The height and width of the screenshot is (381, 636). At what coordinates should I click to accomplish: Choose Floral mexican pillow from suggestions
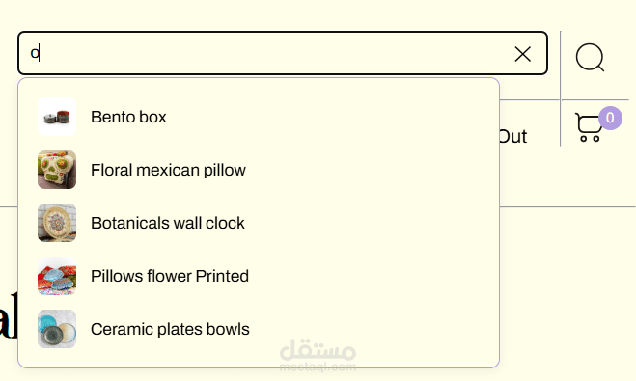[259, 170]
